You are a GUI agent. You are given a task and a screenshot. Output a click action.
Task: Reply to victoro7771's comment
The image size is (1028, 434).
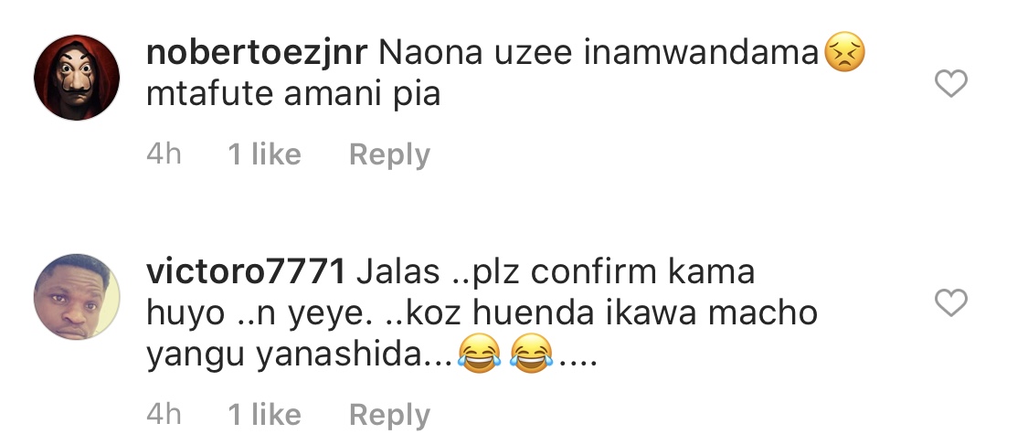[x=389, y=415]
